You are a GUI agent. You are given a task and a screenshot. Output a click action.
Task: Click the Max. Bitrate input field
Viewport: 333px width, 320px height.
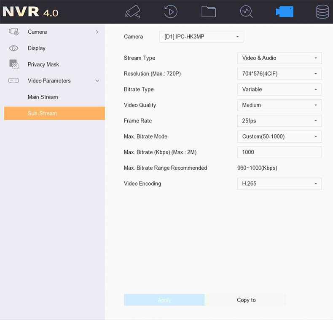[279, 152]
